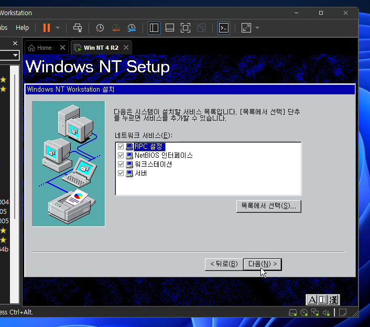Image resolution: width=370 pixels, height=327 pixels.
Task: Toggle the IME half/full width indicator
Action: point(322,300)
